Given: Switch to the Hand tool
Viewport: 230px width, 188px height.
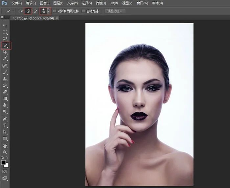Looking at the screenshot, I should [5, 145].
